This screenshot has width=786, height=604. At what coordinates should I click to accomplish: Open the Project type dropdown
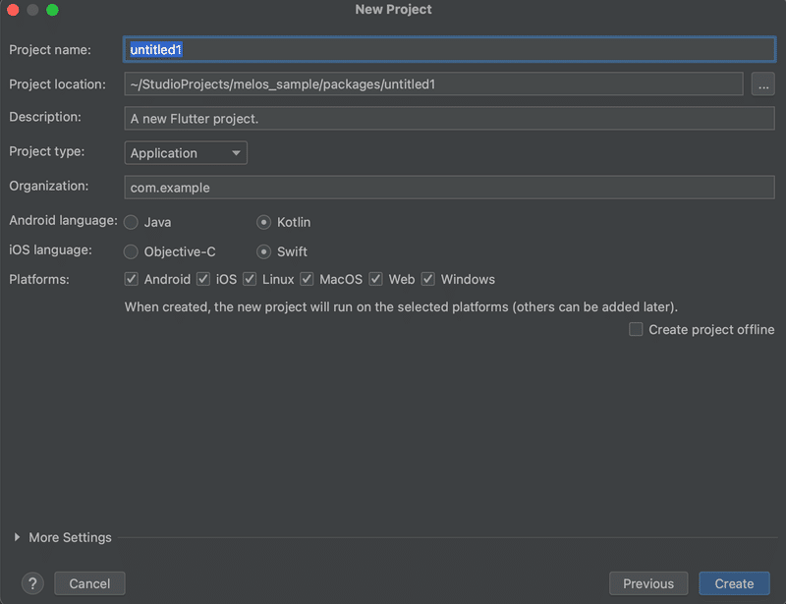(186, 153)
